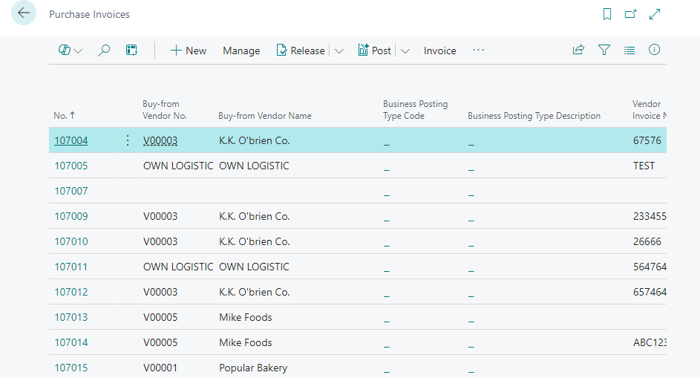The height and width of the screenshot is (378, 700).
Task: Open row options for invoice 107004
Action: tap(127, 140)
